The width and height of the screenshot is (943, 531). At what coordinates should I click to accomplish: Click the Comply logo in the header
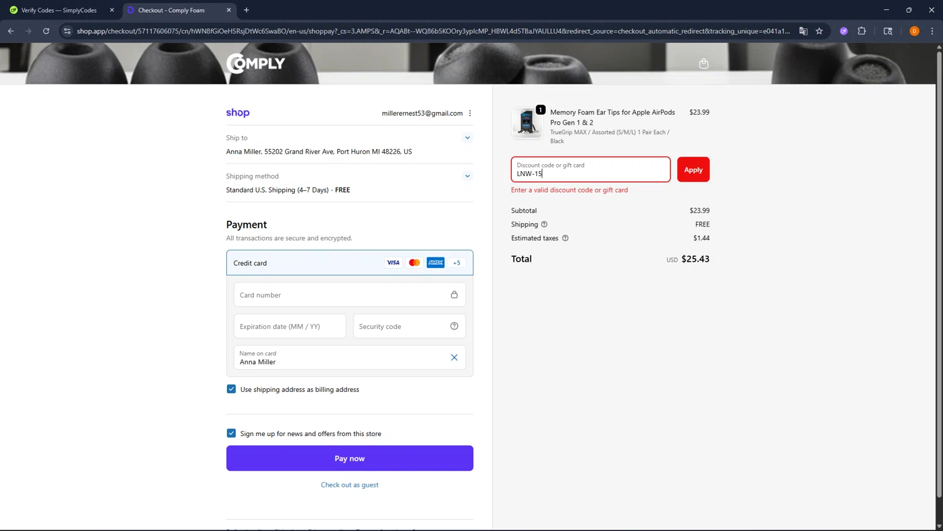(x=256, y=64)
